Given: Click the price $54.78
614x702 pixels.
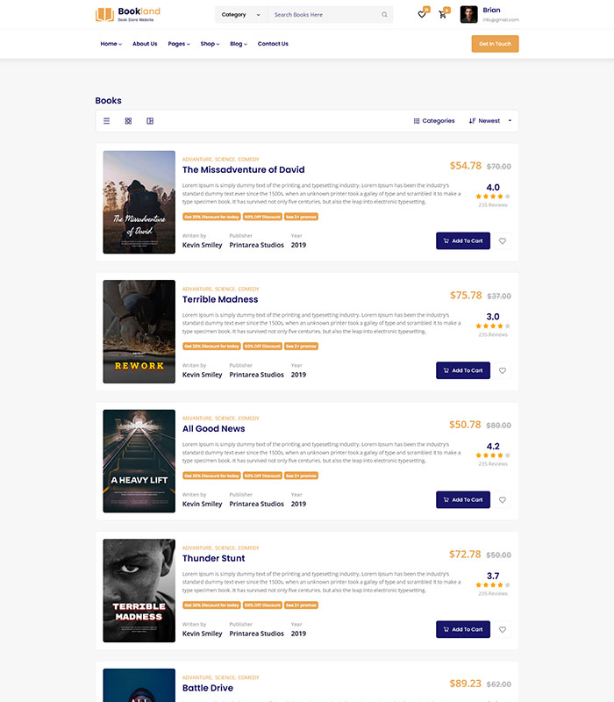Looking at the screenshot, I should tap(466, 166).
